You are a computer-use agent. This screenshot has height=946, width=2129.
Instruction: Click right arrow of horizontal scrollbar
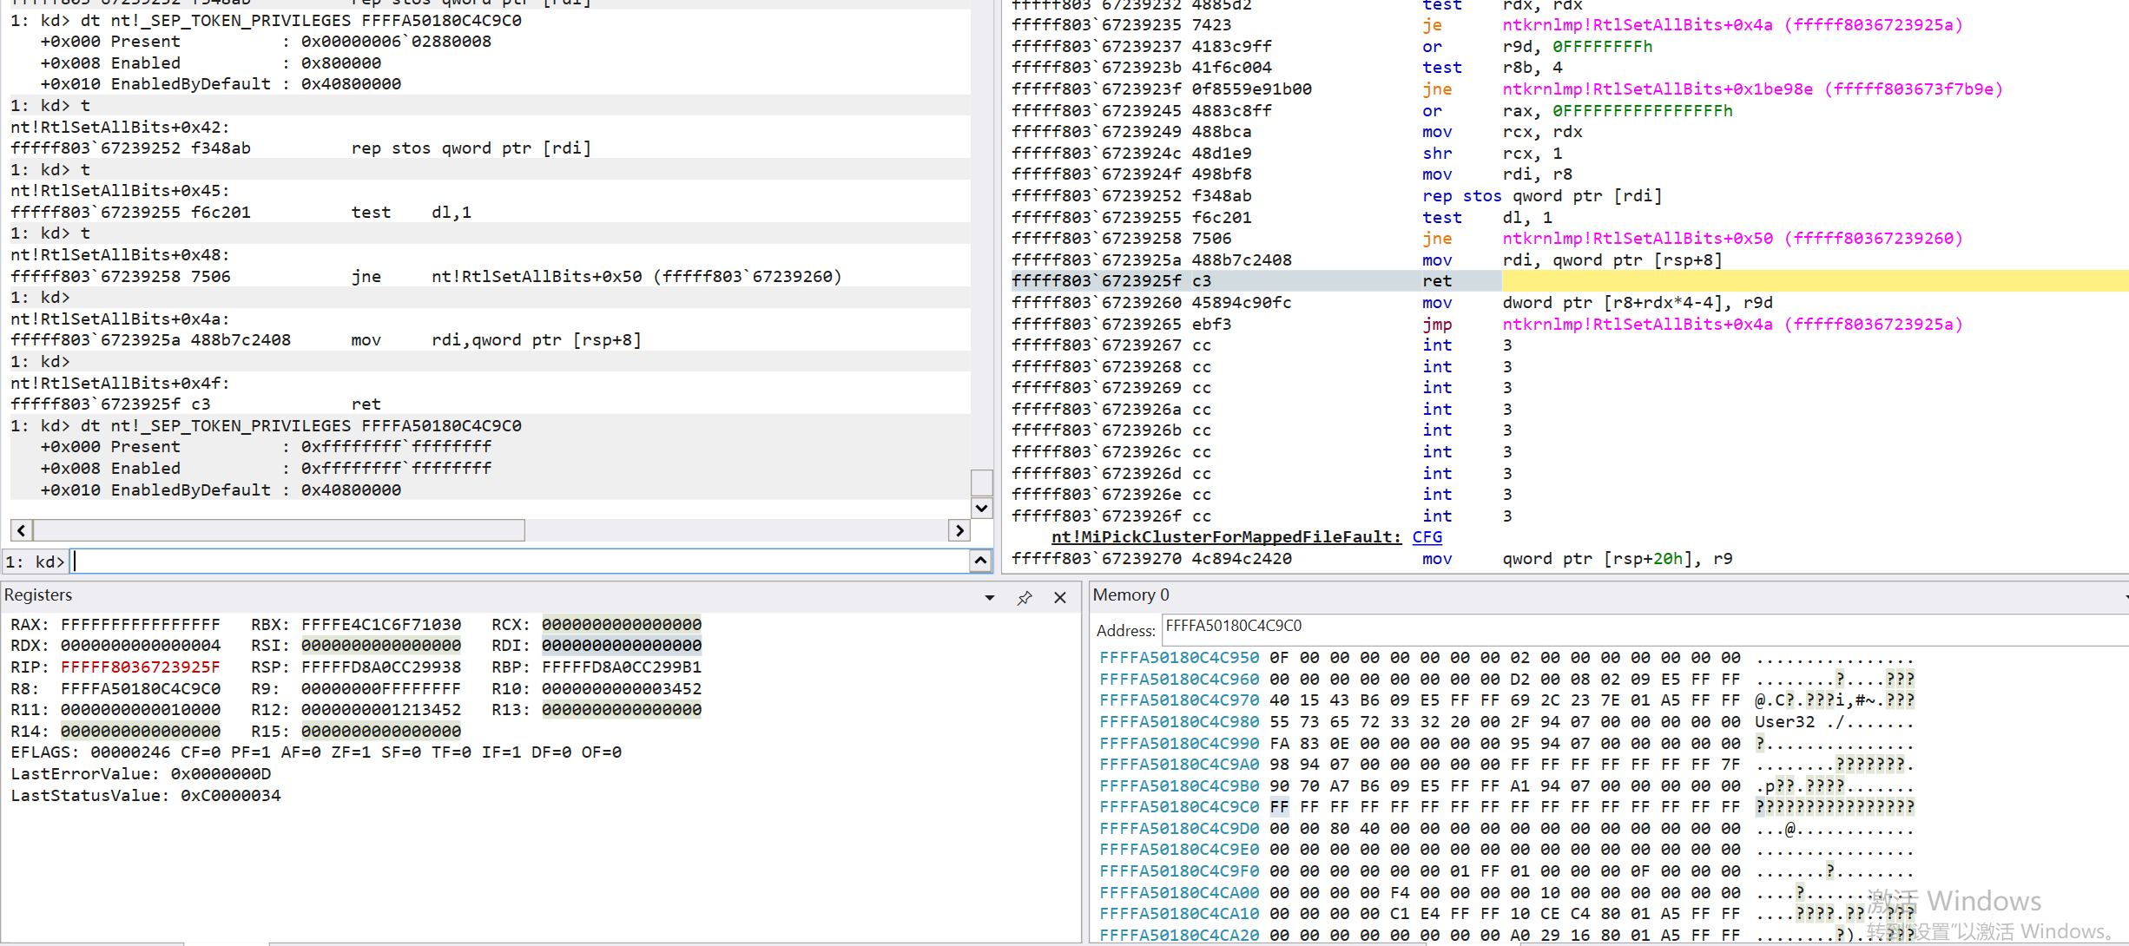[959, 530]
